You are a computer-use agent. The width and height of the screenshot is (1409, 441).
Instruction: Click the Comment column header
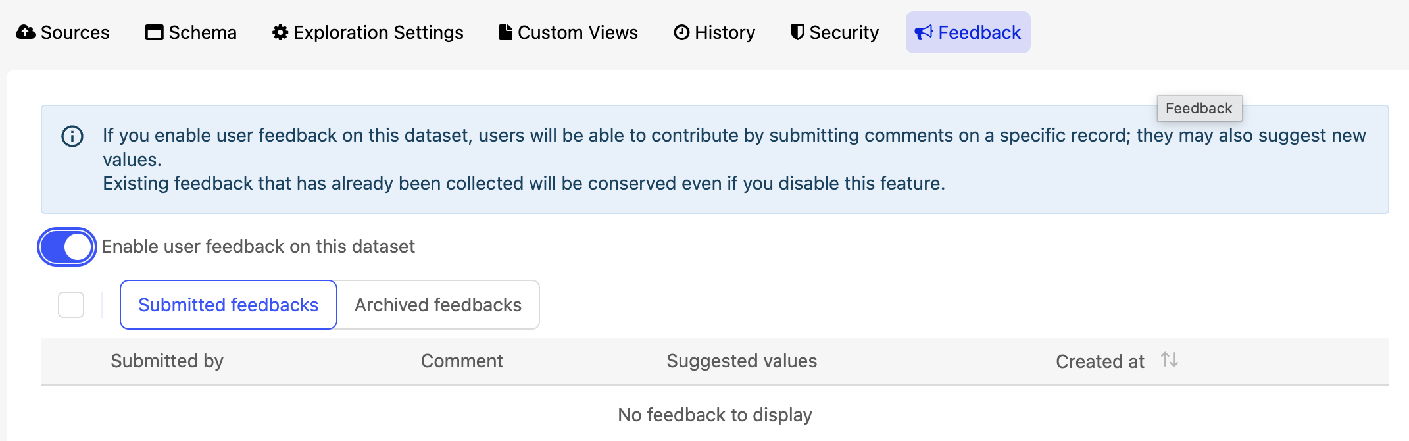click(x=462, y=361)
